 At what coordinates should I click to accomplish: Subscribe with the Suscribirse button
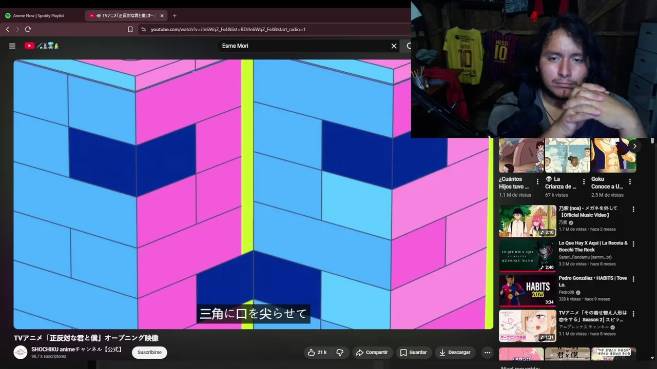click(149, 352)
